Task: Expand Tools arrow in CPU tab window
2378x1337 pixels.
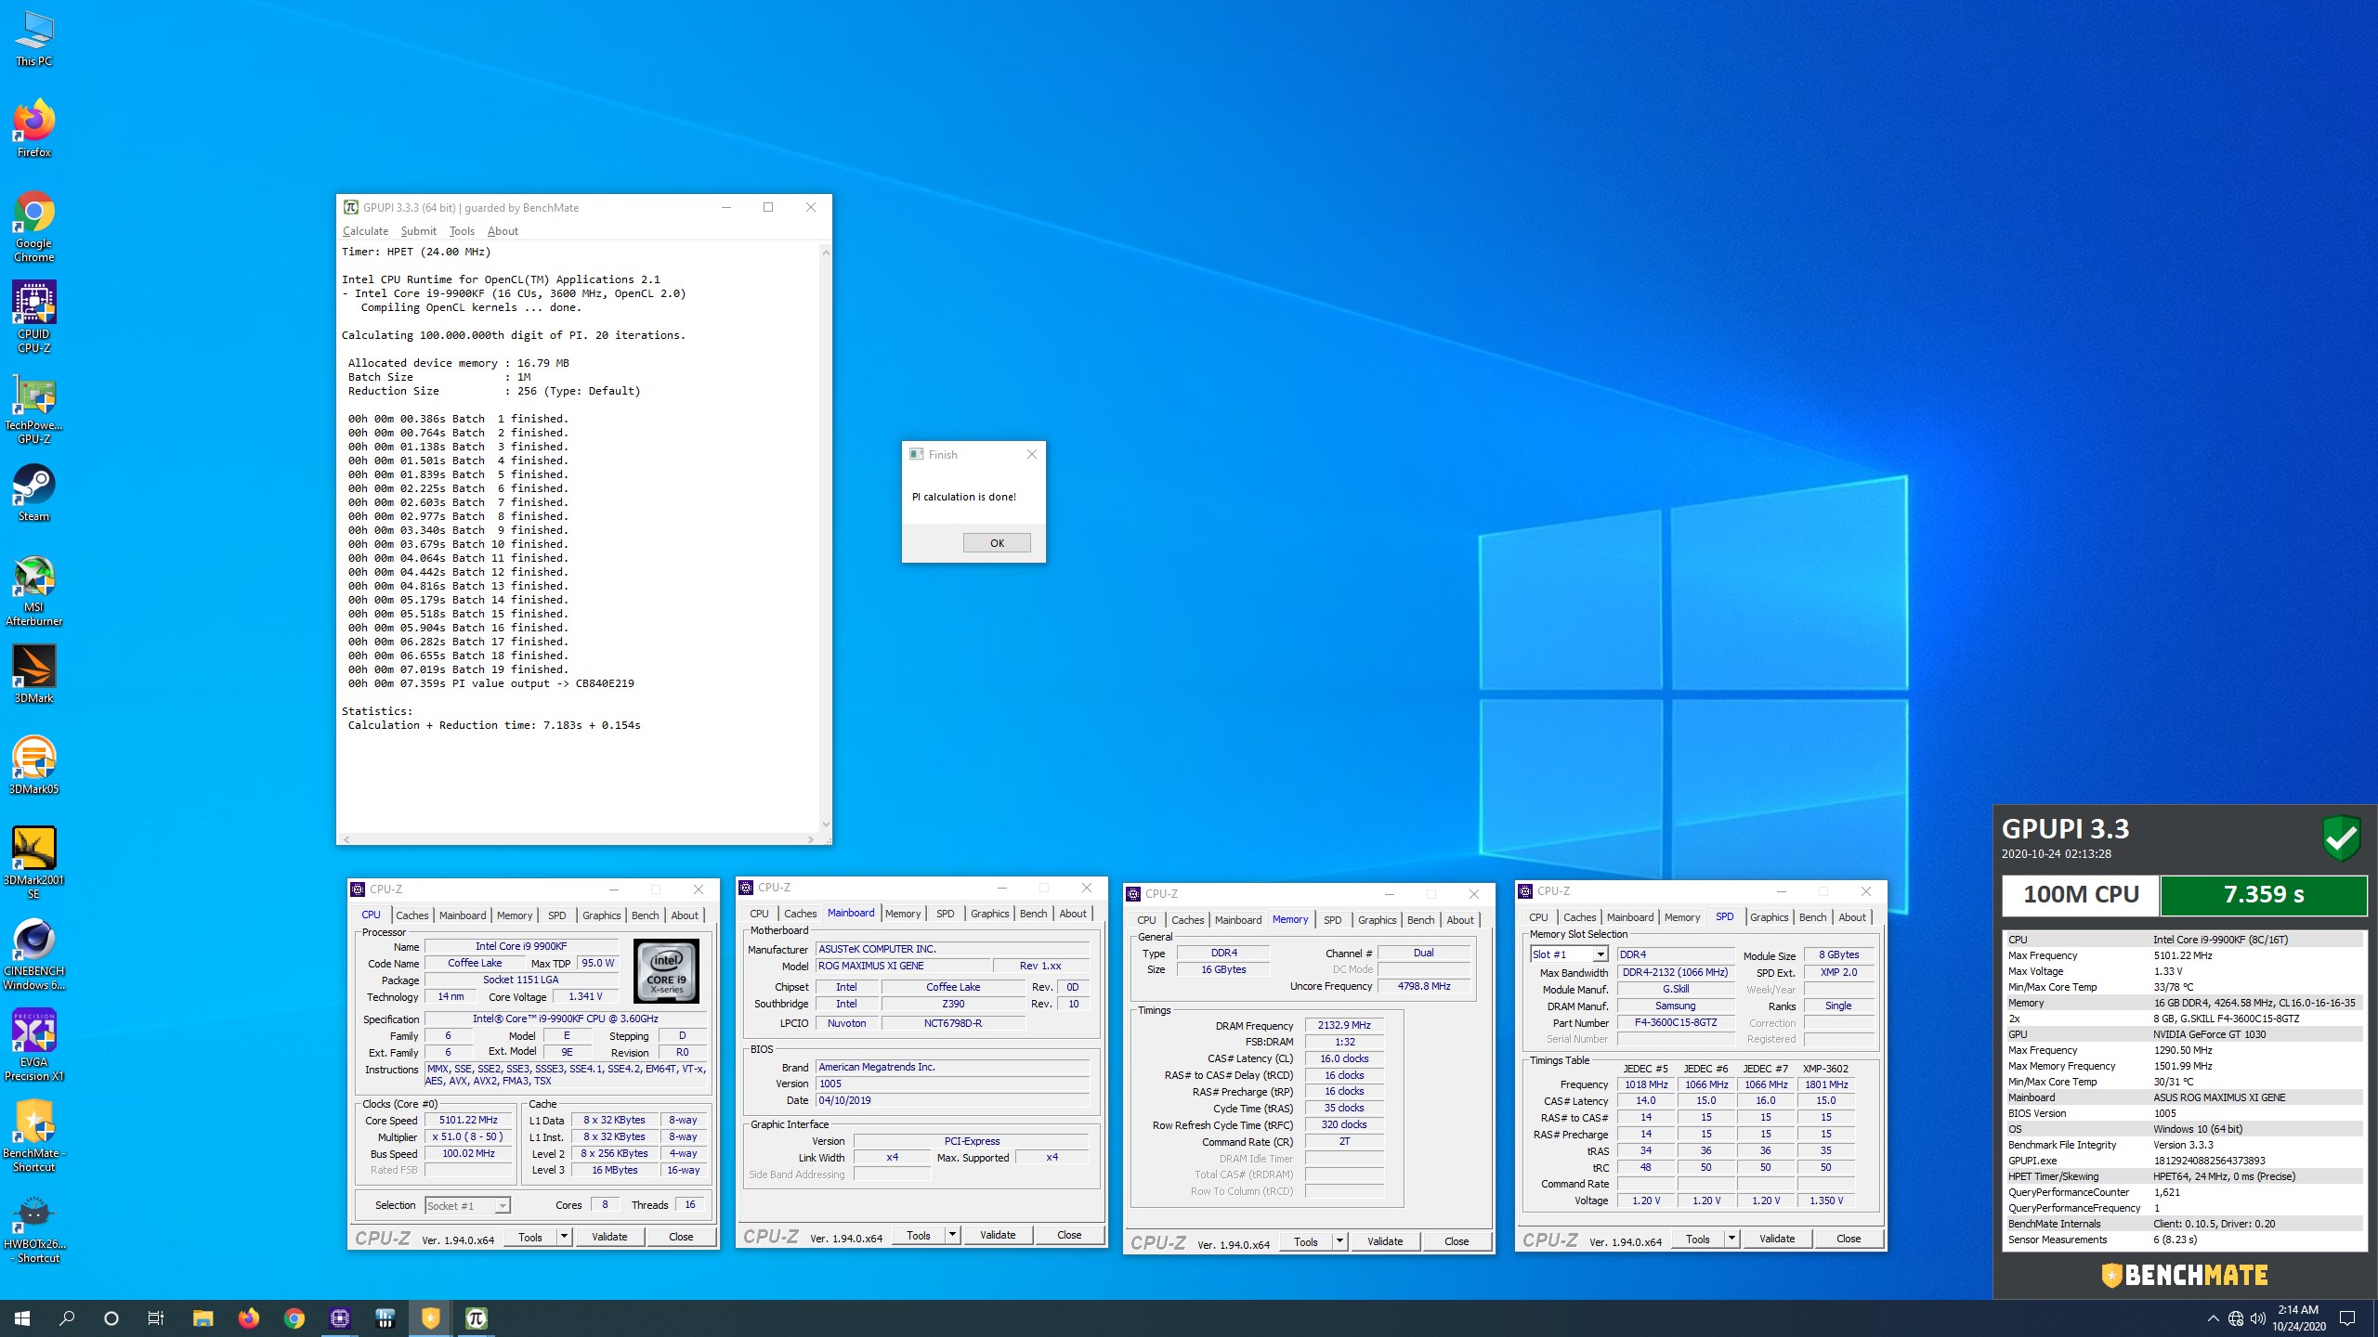Action: (564, 1237)
